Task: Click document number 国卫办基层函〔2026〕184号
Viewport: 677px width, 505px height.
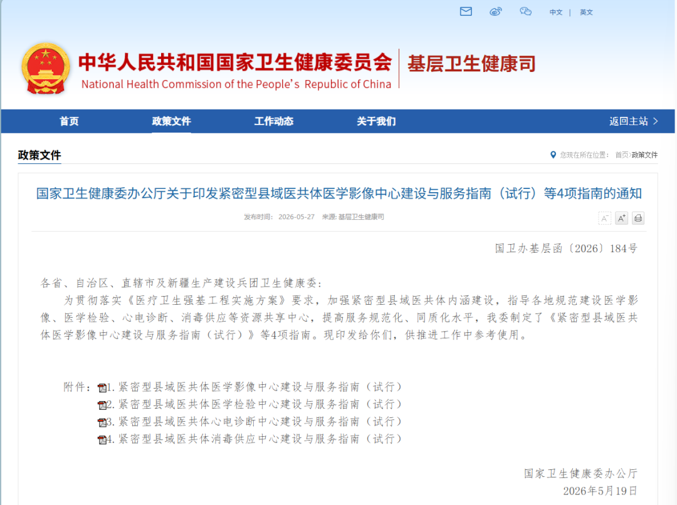Action: tap(566, 248)
